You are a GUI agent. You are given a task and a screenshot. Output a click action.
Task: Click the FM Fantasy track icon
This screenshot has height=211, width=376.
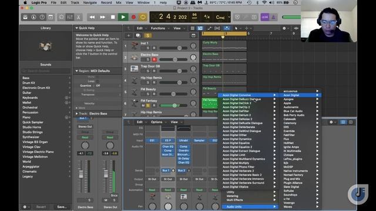pyautogui.click(x=135, y=103)
